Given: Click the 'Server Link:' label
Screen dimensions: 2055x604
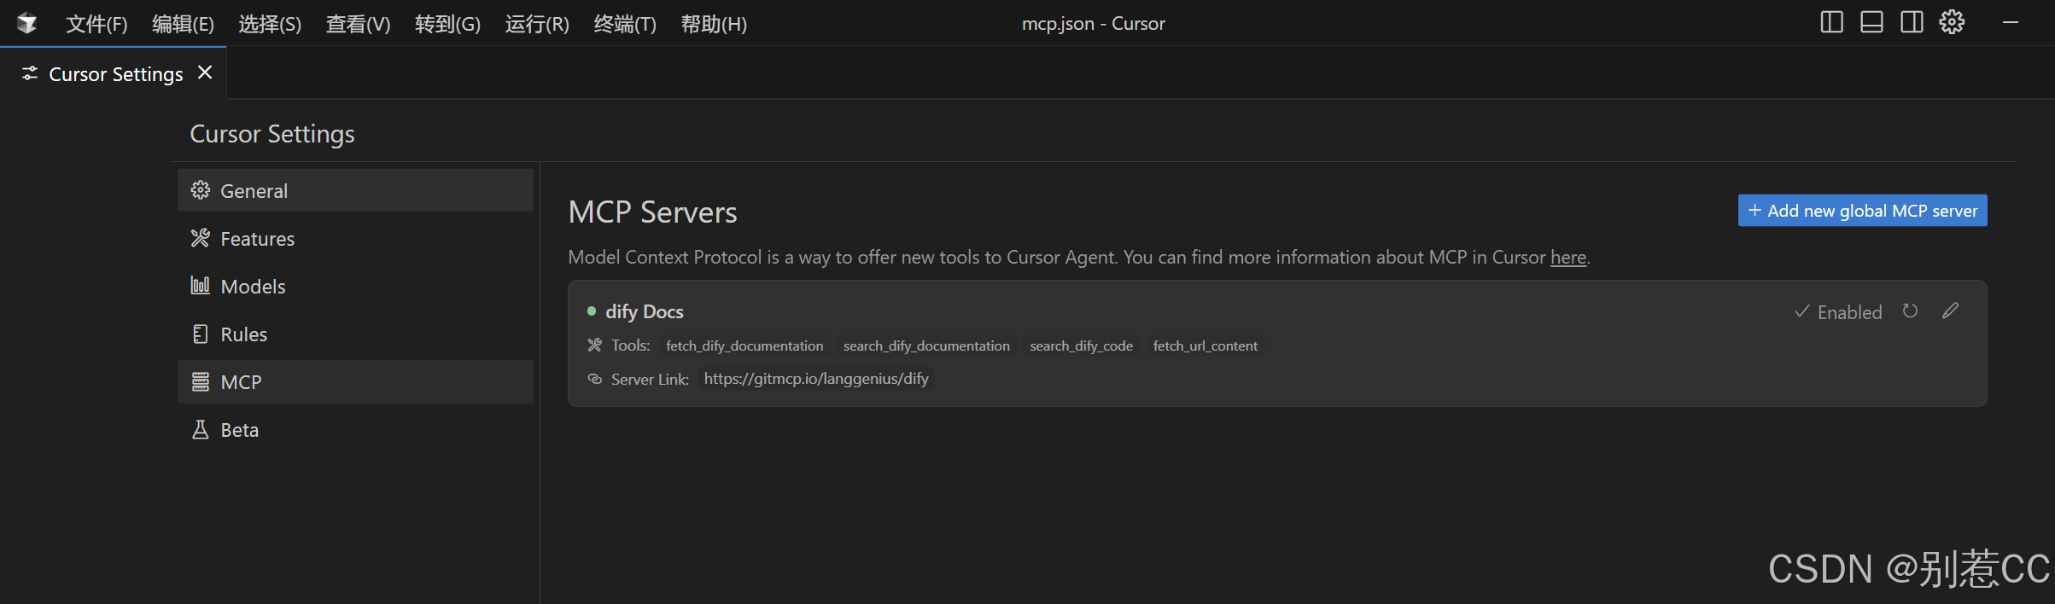Looking at the screenshot, I should 650,379.
